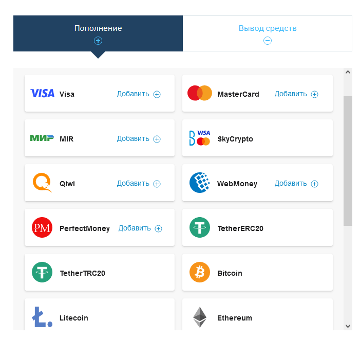Choose the SkyCrypto logo icon
This screenshot has height=338, width=360.
pyautogui.click(x=200, y=138)
